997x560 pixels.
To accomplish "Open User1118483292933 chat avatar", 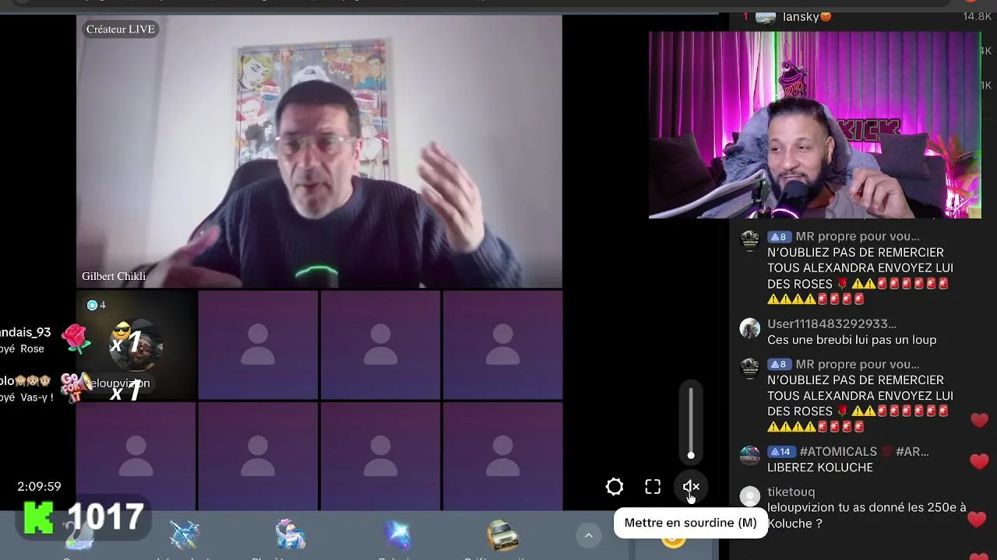I will (749, 329).
